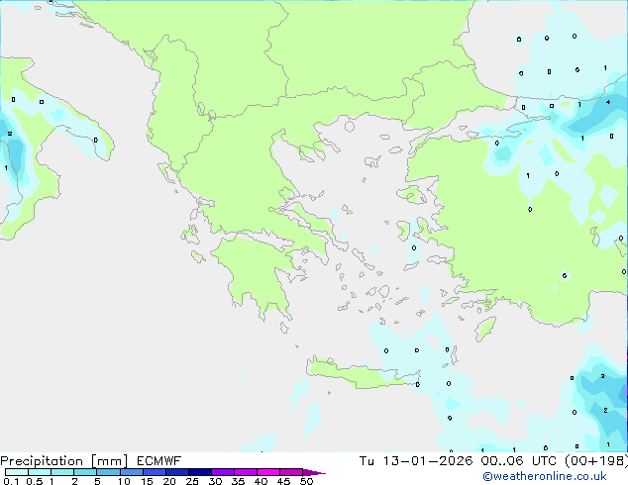This screenshot has height=485, width=628.
Task: Click the 15–20 mm legend color swatch
Action: (x=154, y=472)
